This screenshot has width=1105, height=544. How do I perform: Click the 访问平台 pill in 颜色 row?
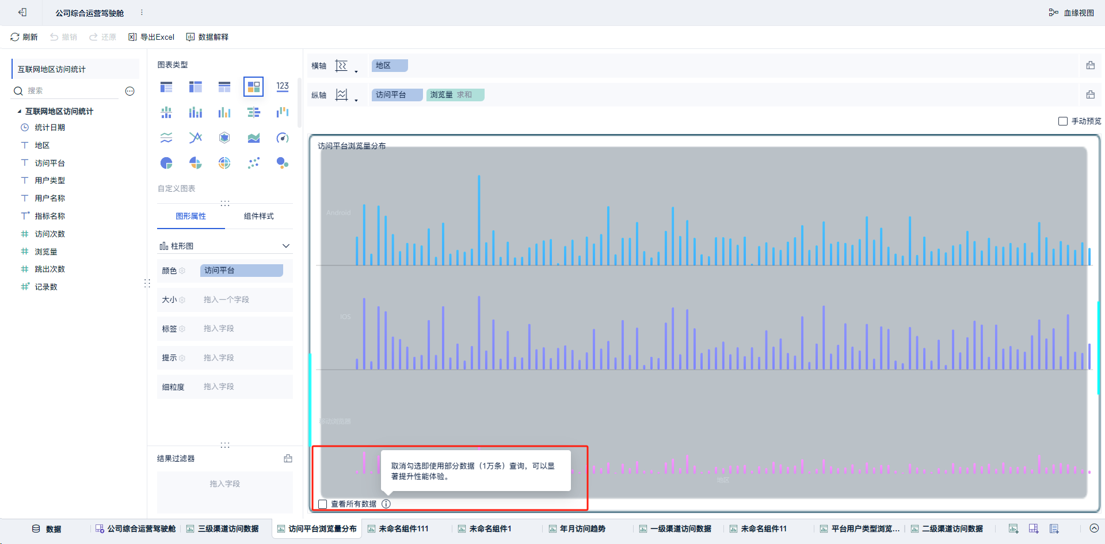[x=241, y=270]
